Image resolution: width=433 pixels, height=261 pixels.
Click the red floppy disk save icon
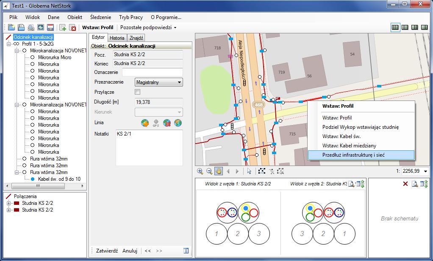[x=50, y=27]
